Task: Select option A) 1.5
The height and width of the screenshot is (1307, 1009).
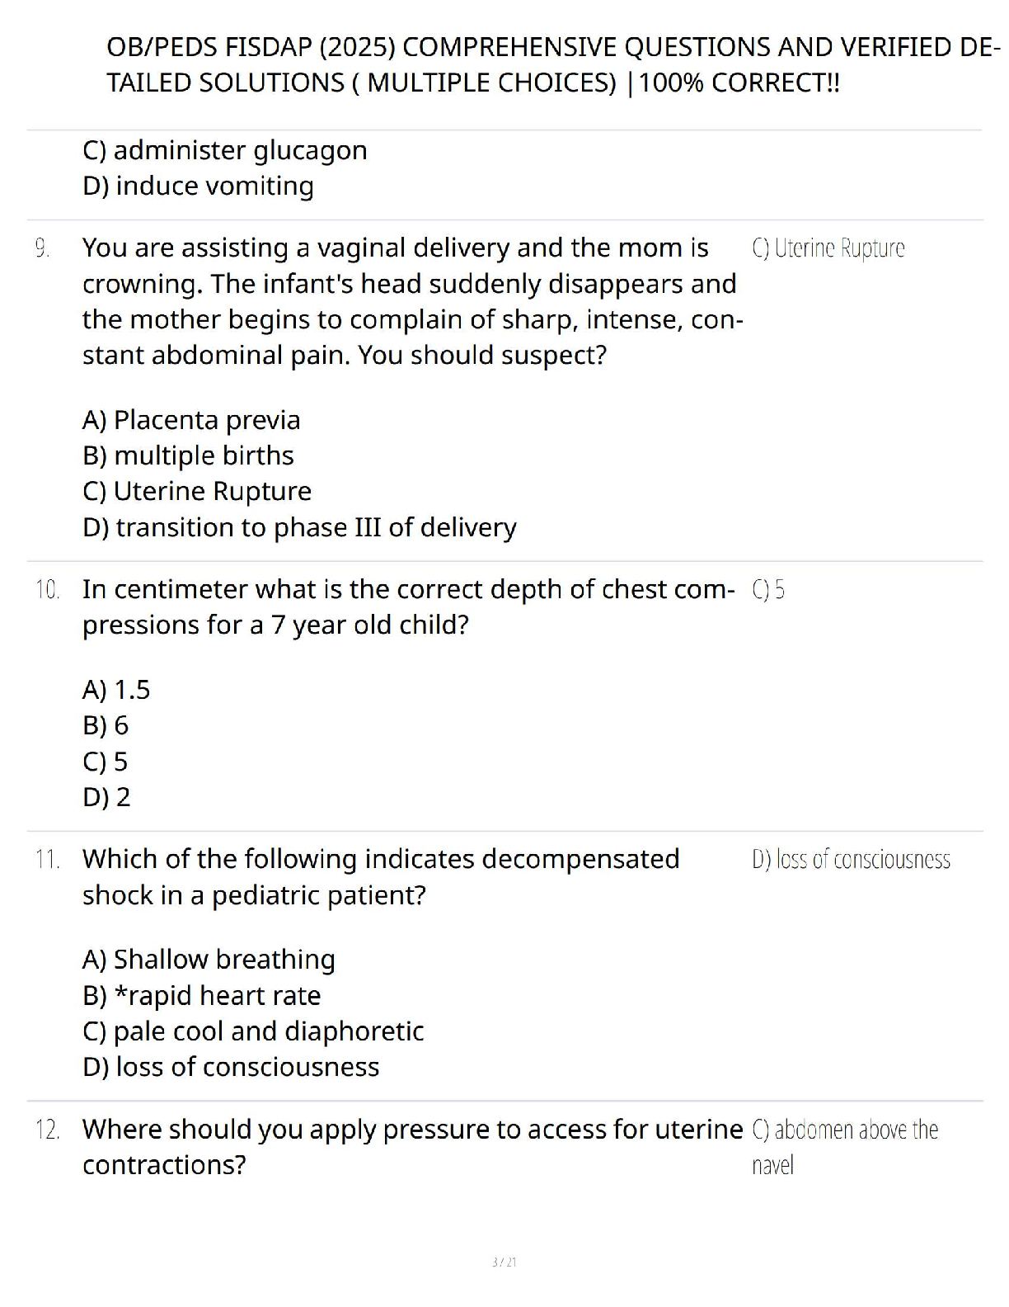Action: (x=116, y=690)
